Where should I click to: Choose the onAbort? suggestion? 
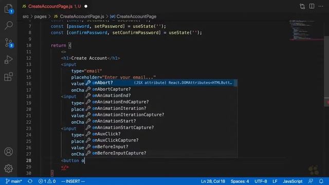click(x=161, y=83)
